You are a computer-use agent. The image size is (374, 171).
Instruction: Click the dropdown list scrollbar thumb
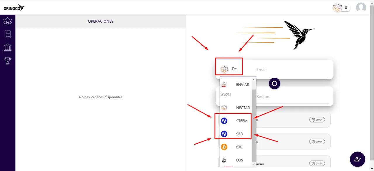pos(254,125)
